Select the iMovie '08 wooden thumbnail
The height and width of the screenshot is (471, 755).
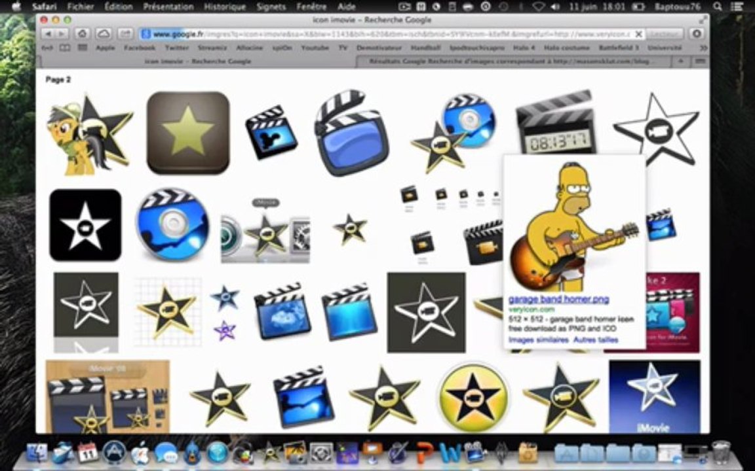click(x=108, y=396)
